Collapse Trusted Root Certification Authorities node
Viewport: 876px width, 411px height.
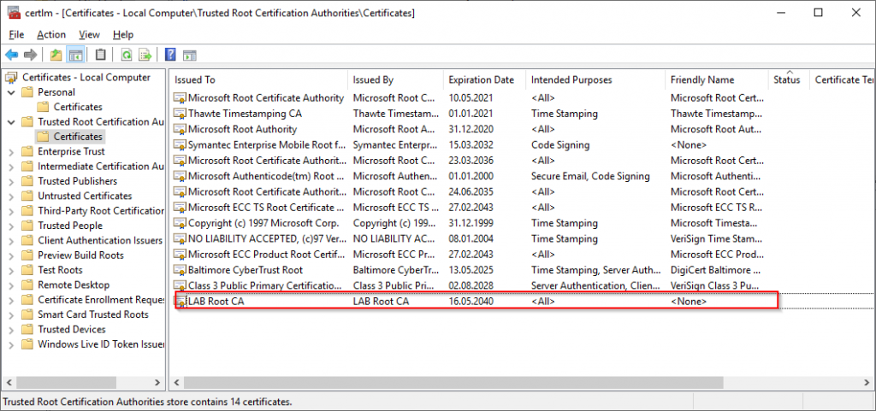pos(12,121)
